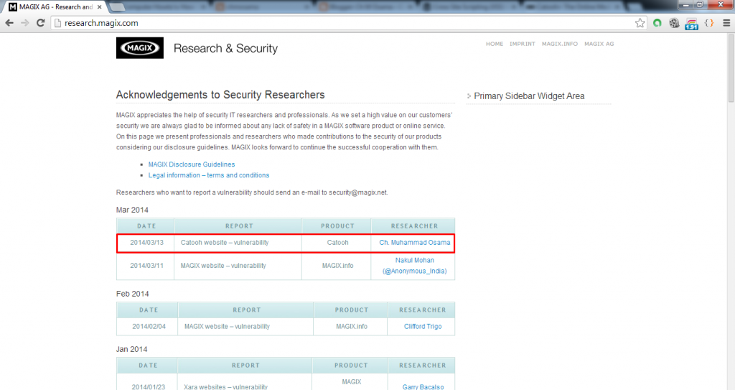Click date cell 2014/02/04
The height and width of the screenshot is (390, 735).
pos(149,326)
